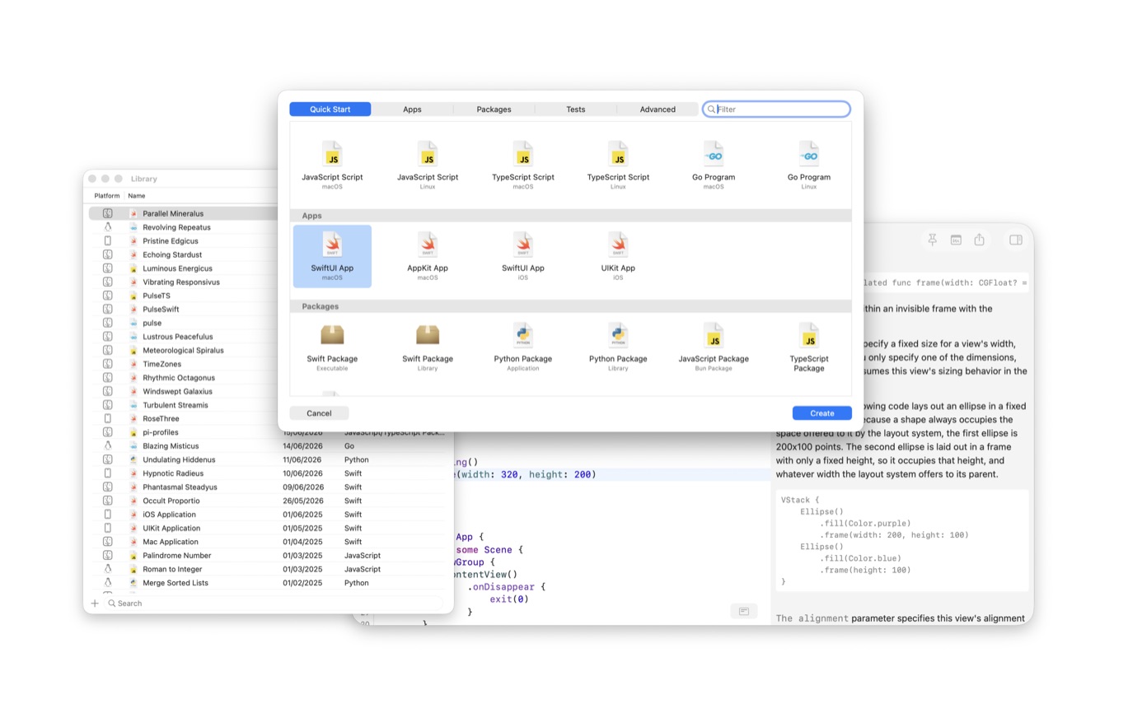This screenshot has height=713, width=1142.
Task: Select the iOS Application row
Action: point(268,515)
